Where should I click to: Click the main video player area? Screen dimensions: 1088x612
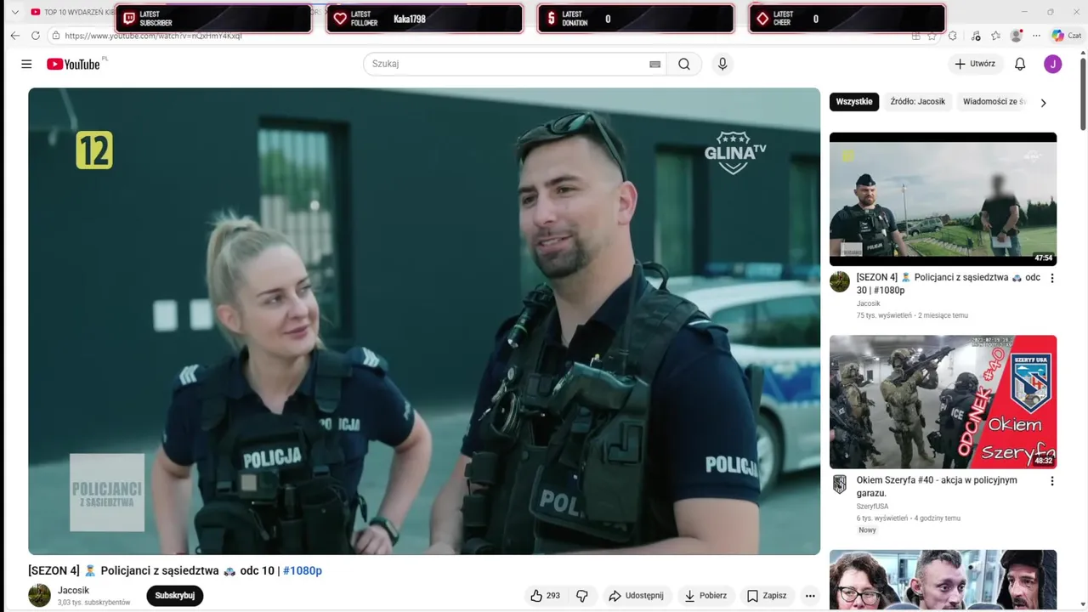(x=424, y=321)
